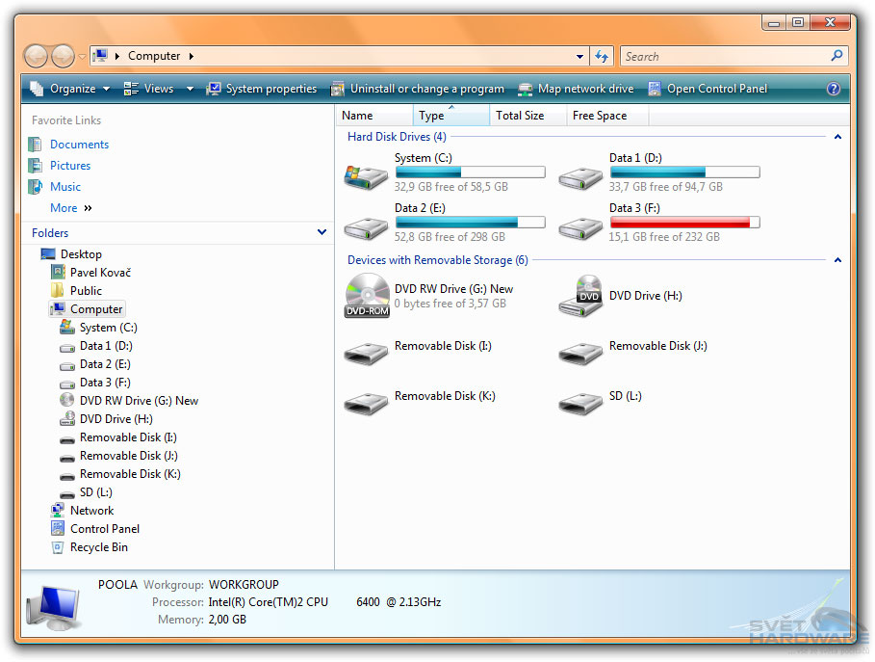
Task: Collapse the Hard Disk Drives group
Action: 837,137
